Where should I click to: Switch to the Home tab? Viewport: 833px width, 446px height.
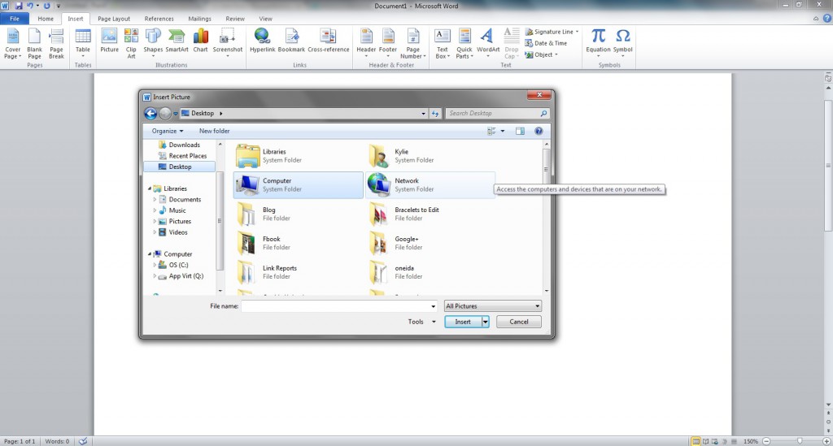(46, 19)
